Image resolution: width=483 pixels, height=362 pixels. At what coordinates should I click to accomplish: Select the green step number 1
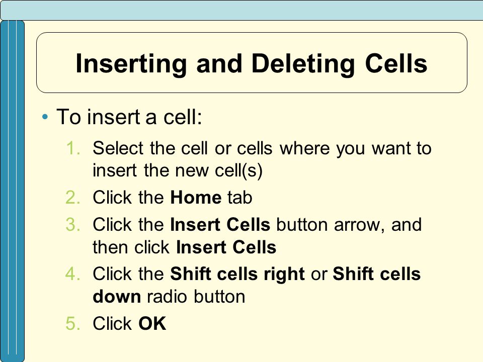tap(73, 148)
